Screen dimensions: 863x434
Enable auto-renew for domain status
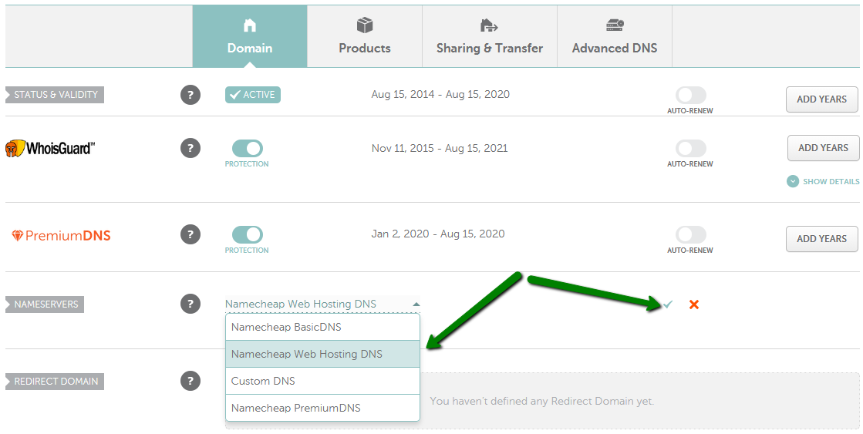click(x=691, y=95)
